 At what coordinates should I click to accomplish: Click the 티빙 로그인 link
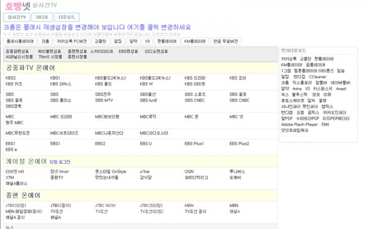point(60,162)
